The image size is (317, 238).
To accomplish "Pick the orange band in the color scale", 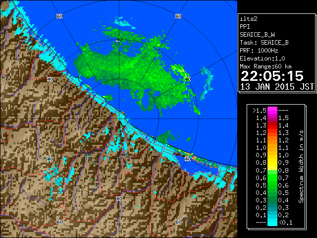I will [272, 144].
